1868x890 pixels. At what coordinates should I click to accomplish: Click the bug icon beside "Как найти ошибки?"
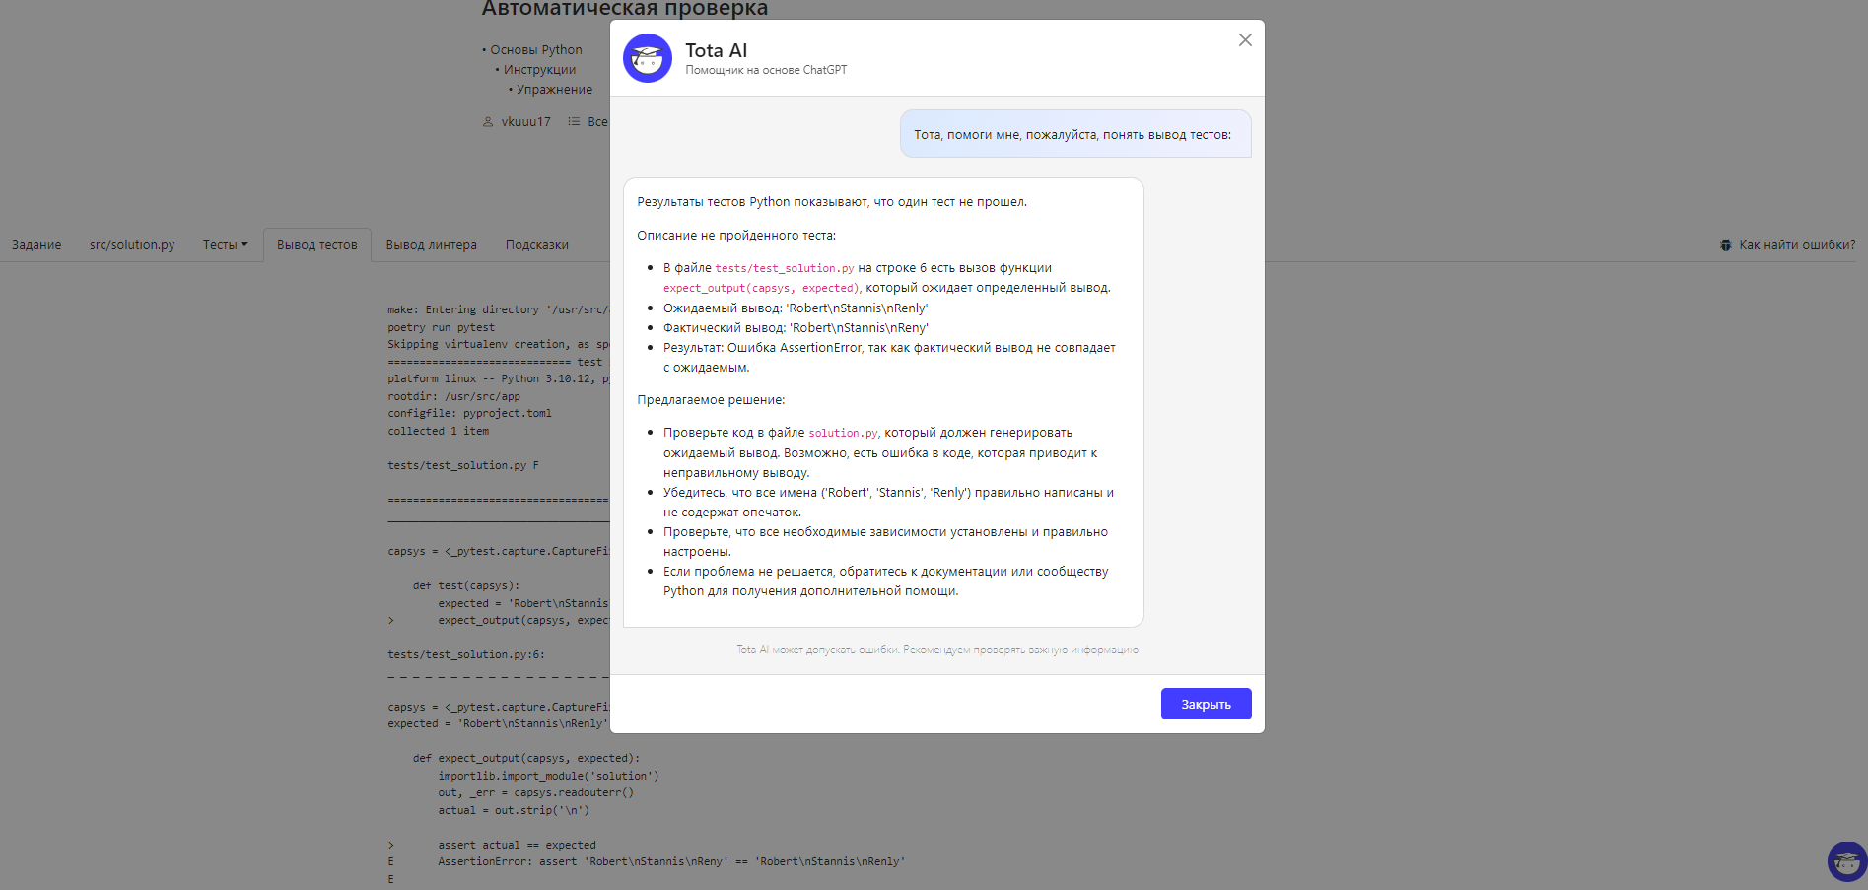click(1725, 245)
